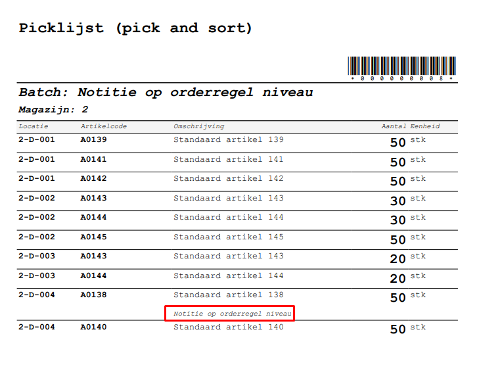Click the 'Picklijst (pick and sort)' title

(x=135, y=28)
